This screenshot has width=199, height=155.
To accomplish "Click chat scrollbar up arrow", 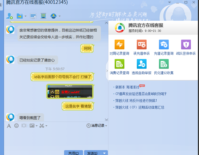I will pos(107,23).
